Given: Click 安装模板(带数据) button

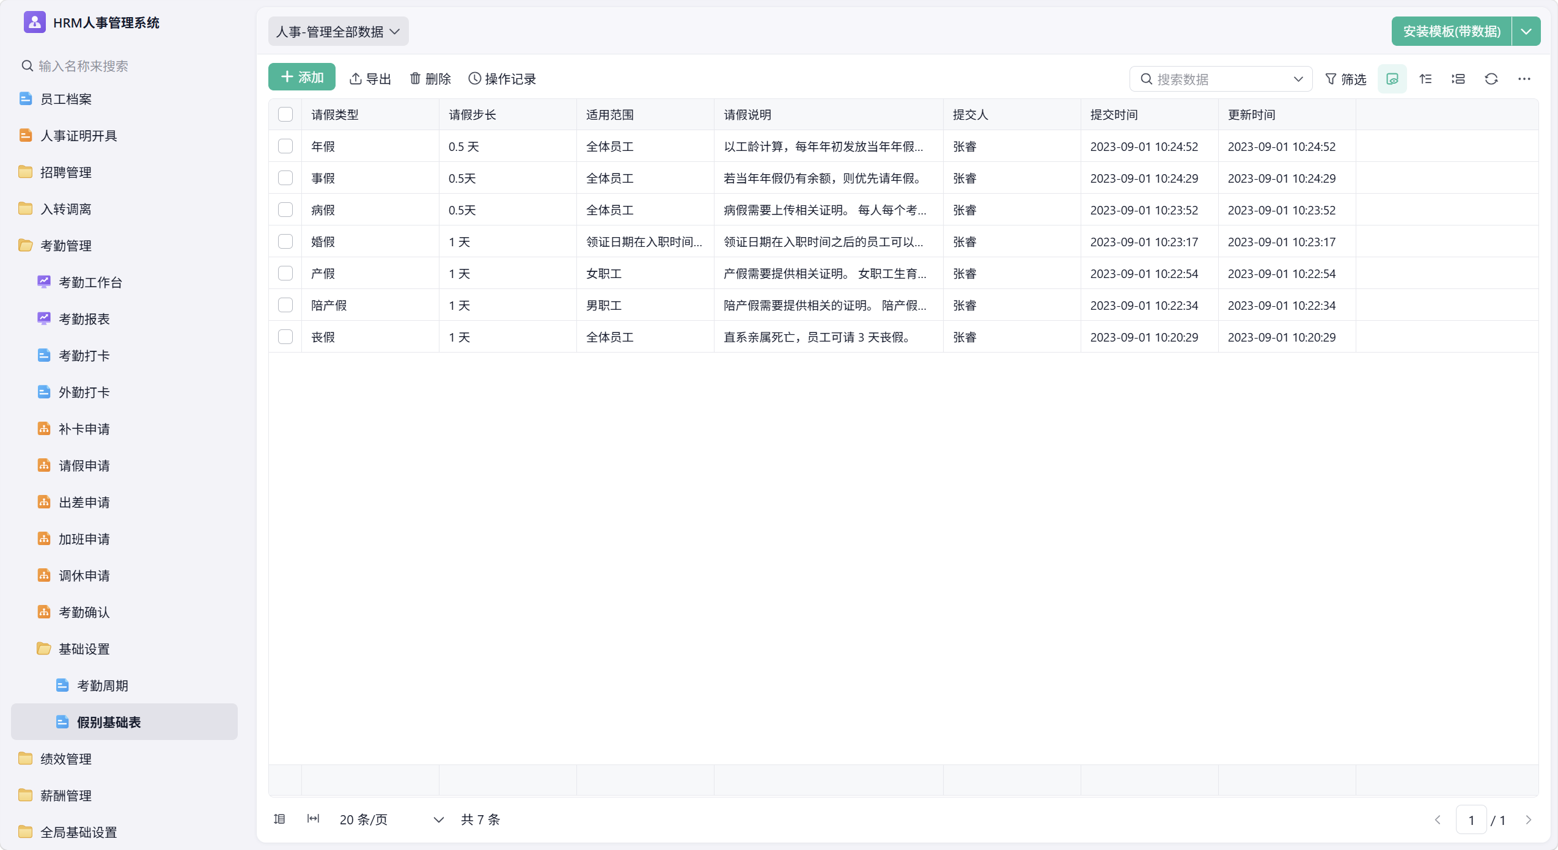Looking at the screenshot, I should tap(1452, 31).
